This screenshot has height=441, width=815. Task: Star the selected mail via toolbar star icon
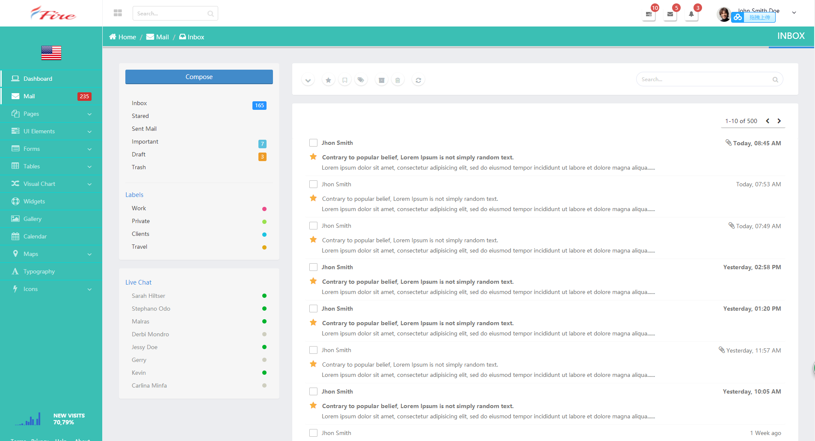click(x=328, y=80)
